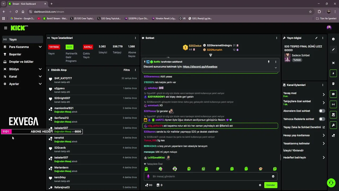
Task: Click the pencil icon in right toolbar
Action: [x=333, y=50]
